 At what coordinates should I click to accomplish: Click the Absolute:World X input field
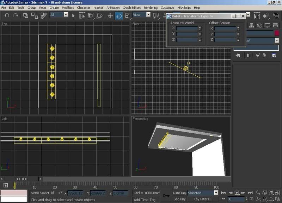186,28
